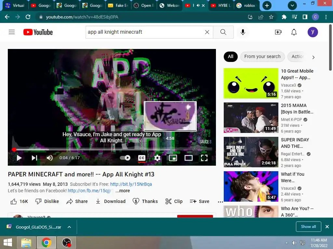333x249 pixels.
Task: Open Chrome extensions puzzle icon
Action: pyautogui.click(x=284, y=17)
